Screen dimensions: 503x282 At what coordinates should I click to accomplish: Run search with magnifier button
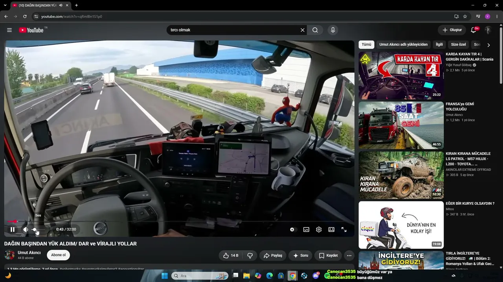point(315,30)
